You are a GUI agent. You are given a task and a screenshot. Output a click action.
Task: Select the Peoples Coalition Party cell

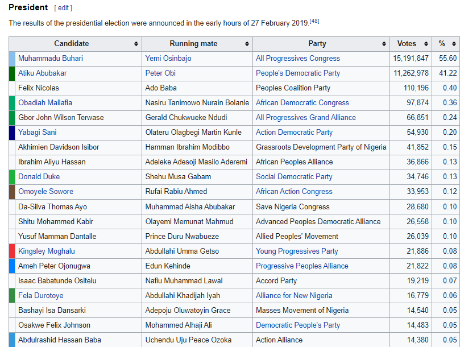pos(321,88)
